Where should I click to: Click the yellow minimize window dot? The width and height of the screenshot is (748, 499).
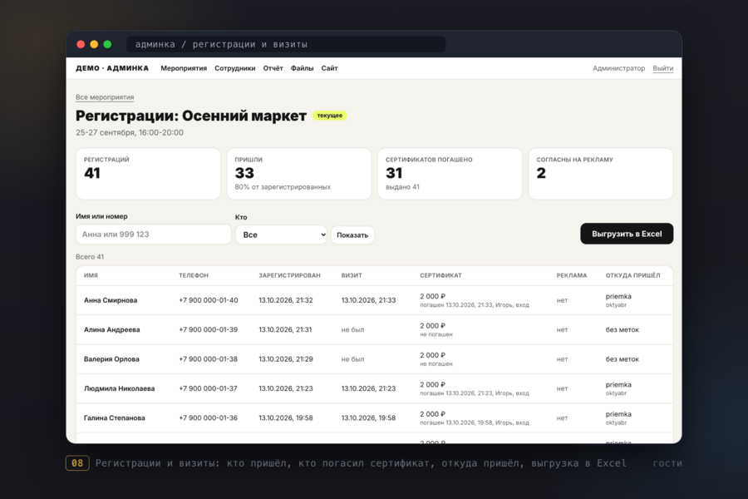[x=94, y=44]
